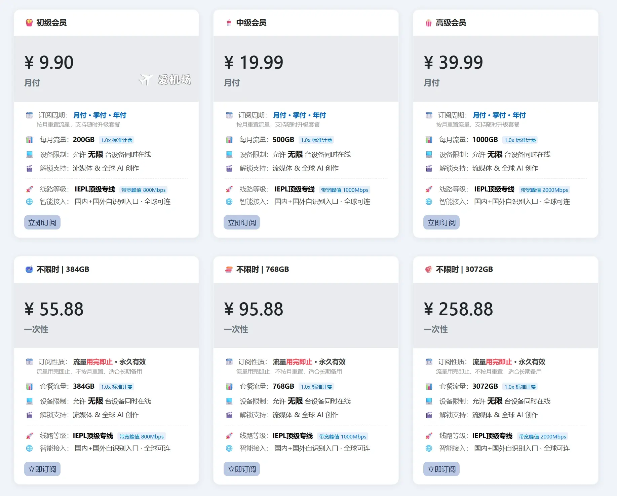Open the 带宽峰值 1000Mbps badge on 中级会员
Viewport: 617px width, 496px height.
pos(344,189)
